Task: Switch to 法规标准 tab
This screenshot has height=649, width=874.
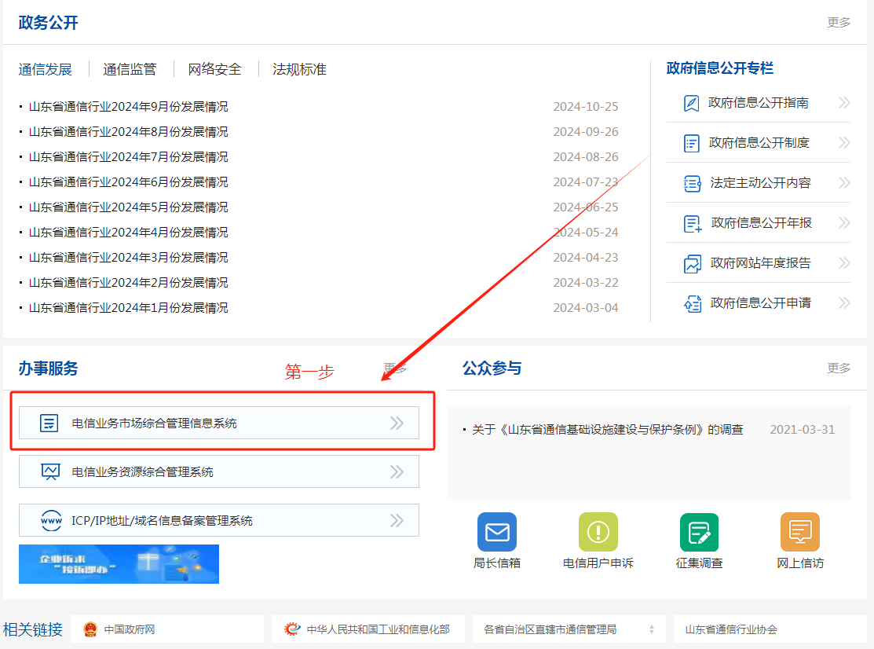Action: pyautogui.click(x=299, y=70)
